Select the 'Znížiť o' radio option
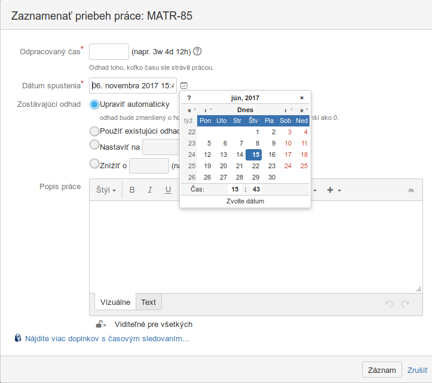 click(x=94, y=163)
